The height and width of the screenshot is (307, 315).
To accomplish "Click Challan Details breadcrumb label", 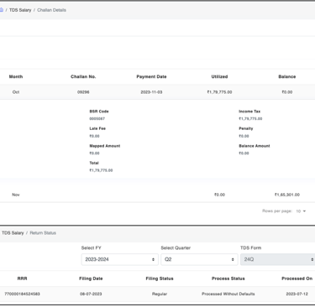I will click(51, 10).
